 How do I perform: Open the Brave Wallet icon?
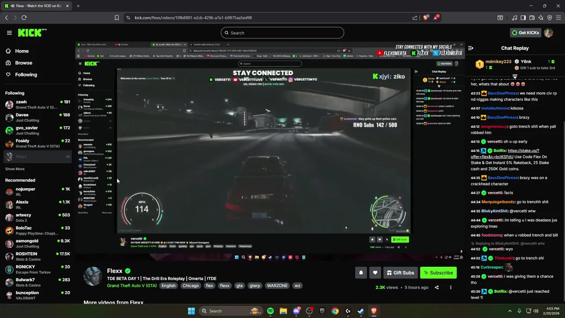coord(532,18)
